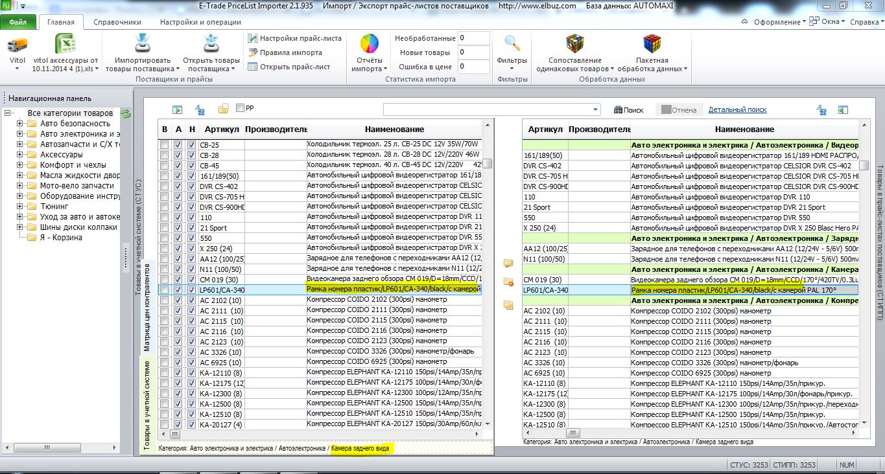This screenshot has width=885, height=474.
Task: Check column B box for AC 2102 (10)
Action: click(165, 300)
